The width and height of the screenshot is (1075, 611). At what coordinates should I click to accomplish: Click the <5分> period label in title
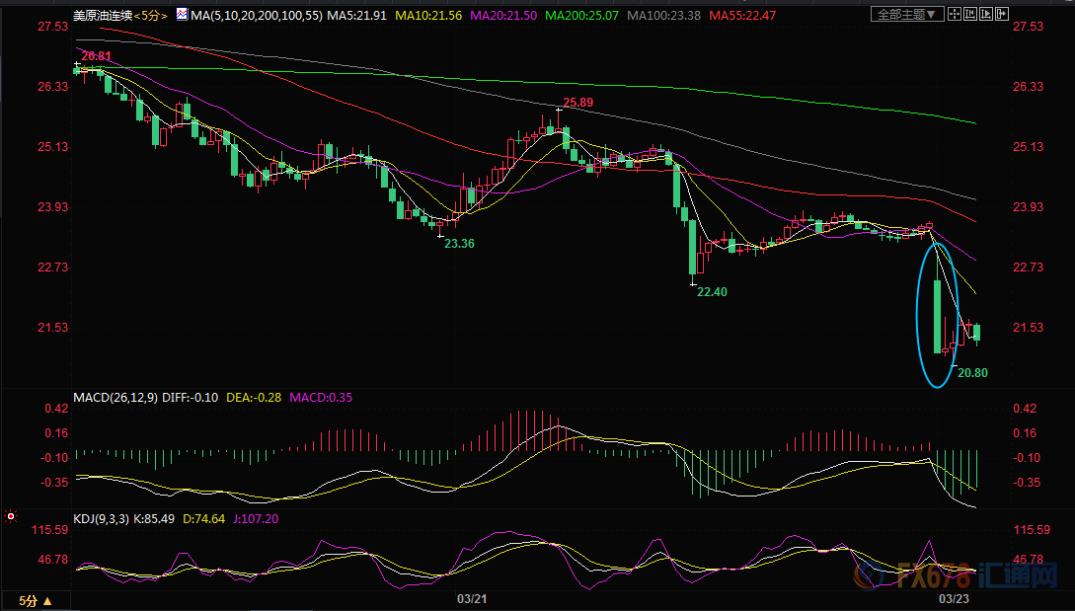pyautogui.click(x=151, y=15)
